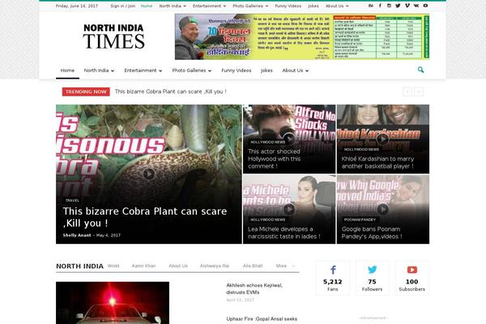Open Funny Videos in top bar
The width and height of the screenshot is (486, 324).
(288, 6)
